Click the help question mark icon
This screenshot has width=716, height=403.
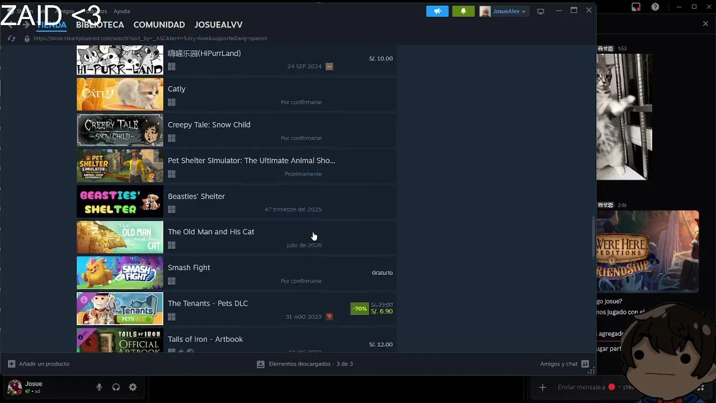point(656,7)
